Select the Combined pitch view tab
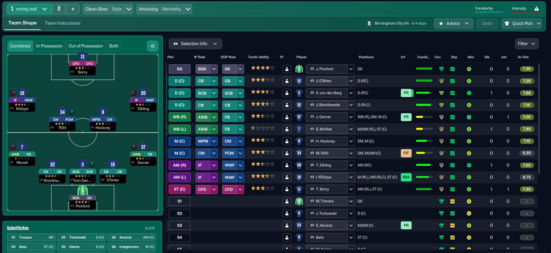Screen dimensions: 551x253 (20, 46)
